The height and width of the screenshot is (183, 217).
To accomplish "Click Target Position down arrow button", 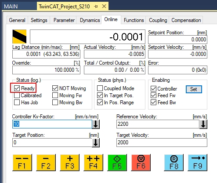I will [96, 143].
